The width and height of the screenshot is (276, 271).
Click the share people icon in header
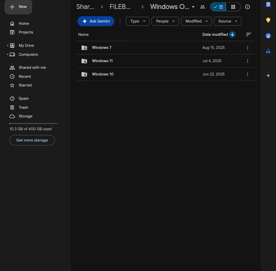203,7
